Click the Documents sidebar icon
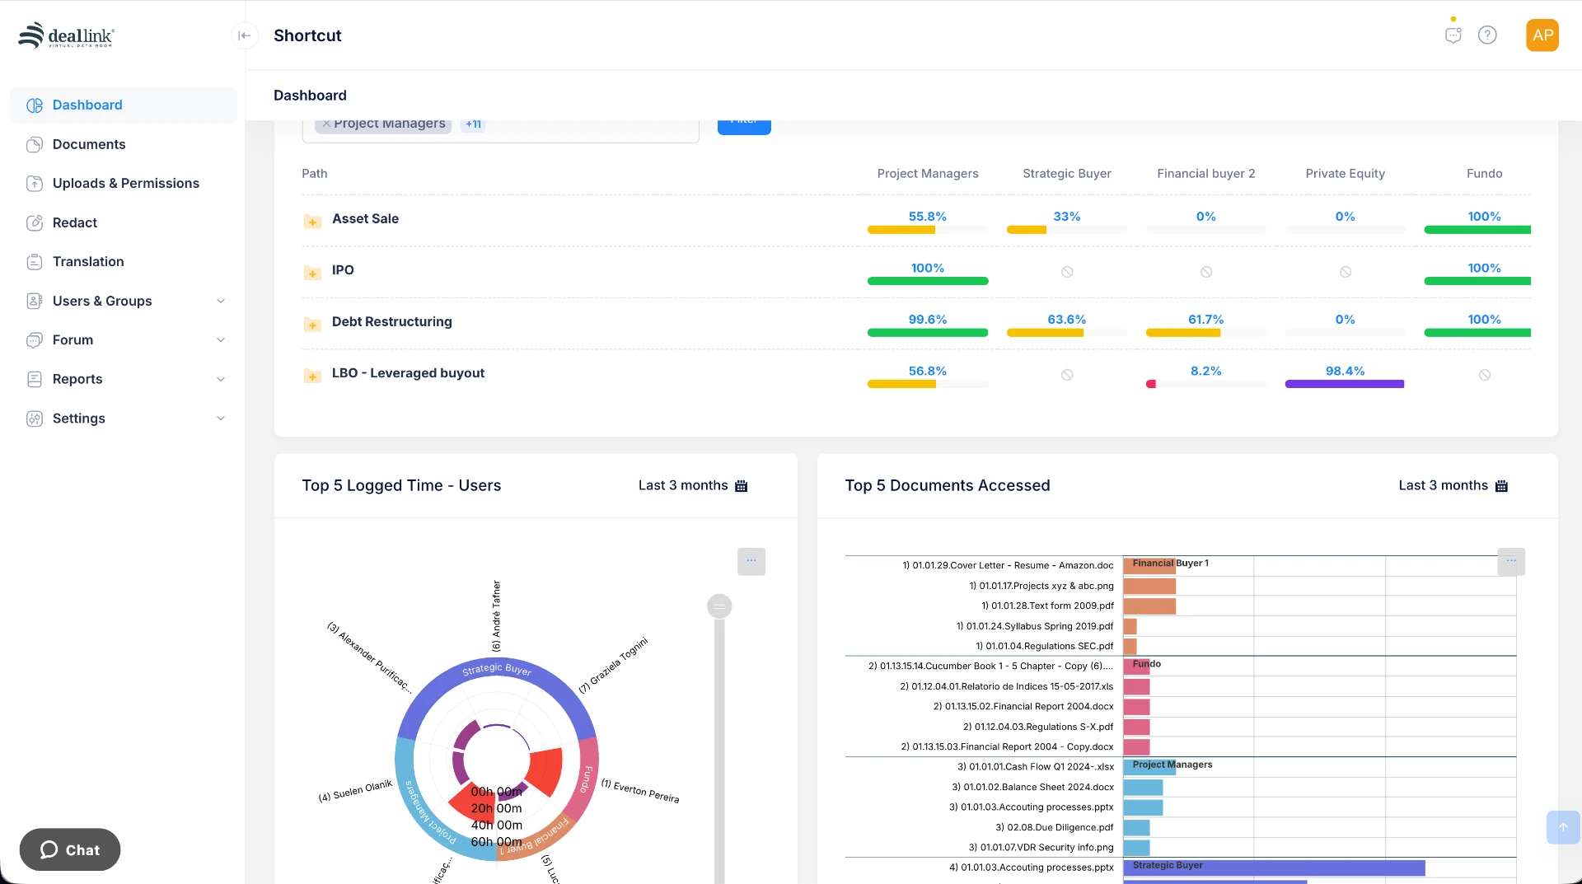 [35, 144]
